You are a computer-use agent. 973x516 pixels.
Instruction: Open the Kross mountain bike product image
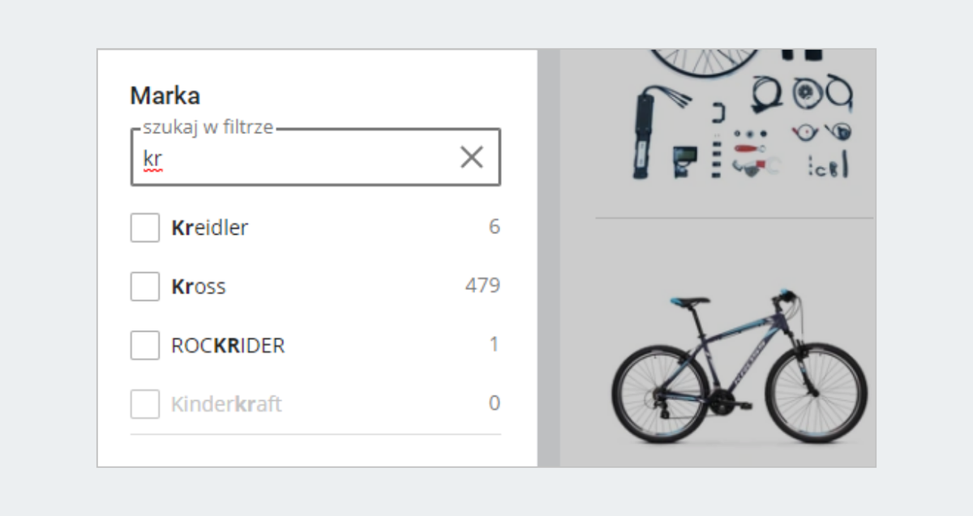[738, 366]
